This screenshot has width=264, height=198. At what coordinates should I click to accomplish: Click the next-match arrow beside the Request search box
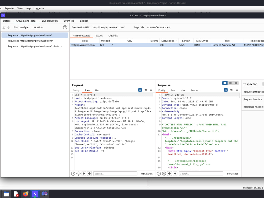pyautogui.click(x=89, y=173)
